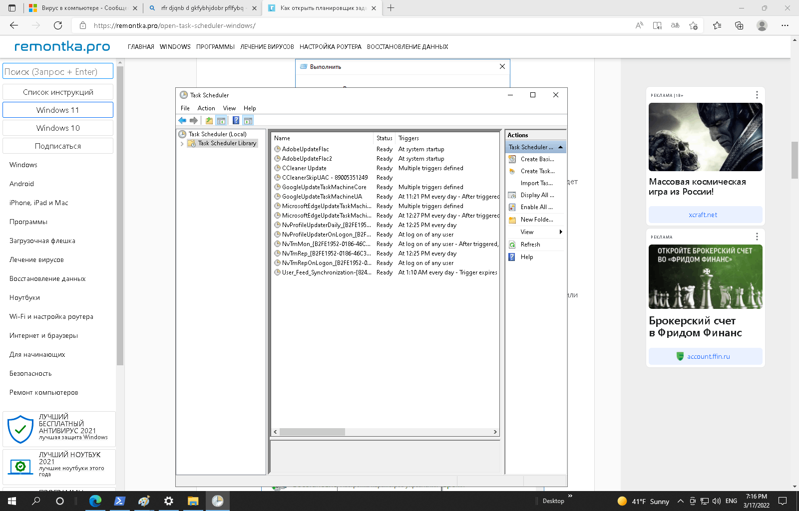Click the site search input field

[58, 71]
